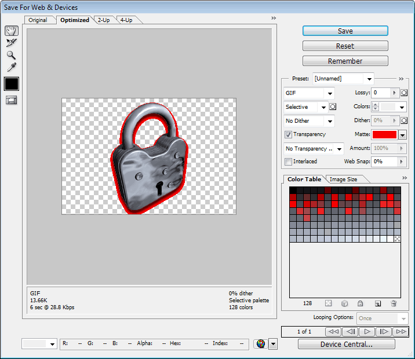Enable the Interlaced checkbox
The image size is (415, 359).
[288, 162]
